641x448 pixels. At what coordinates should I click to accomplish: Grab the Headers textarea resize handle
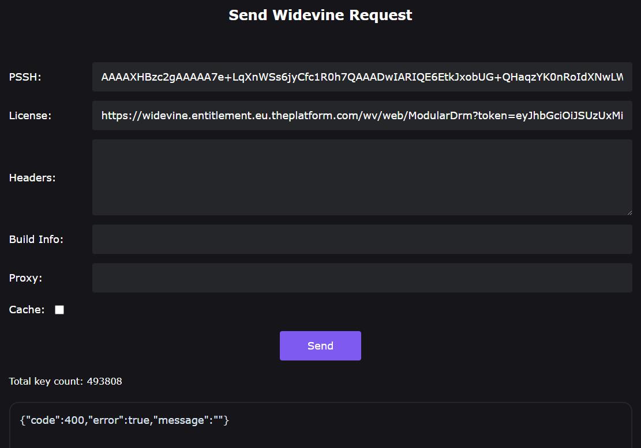(x=628, y=211)
